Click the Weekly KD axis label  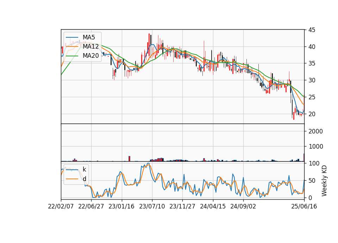tap(324, 181)
